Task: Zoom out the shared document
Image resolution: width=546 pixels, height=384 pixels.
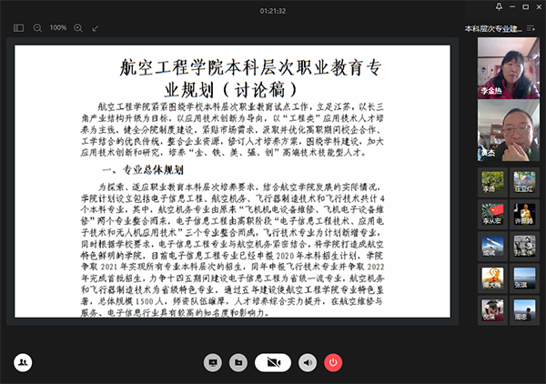Action: (37, 28)
